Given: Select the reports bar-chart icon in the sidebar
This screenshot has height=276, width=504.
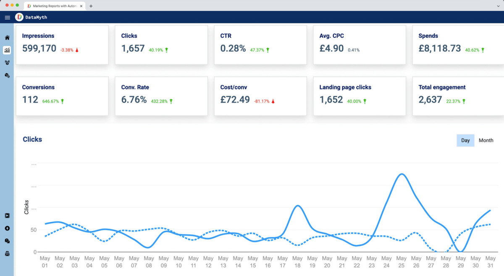Looking at the screenshot, I should point(7,50).
